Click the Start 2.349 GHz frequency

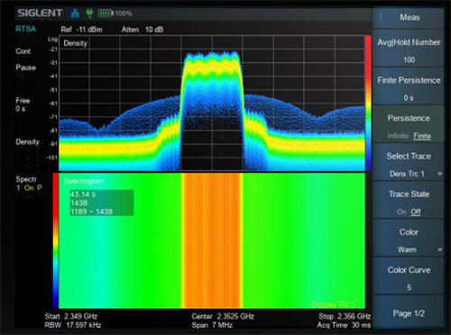point(71,316)
